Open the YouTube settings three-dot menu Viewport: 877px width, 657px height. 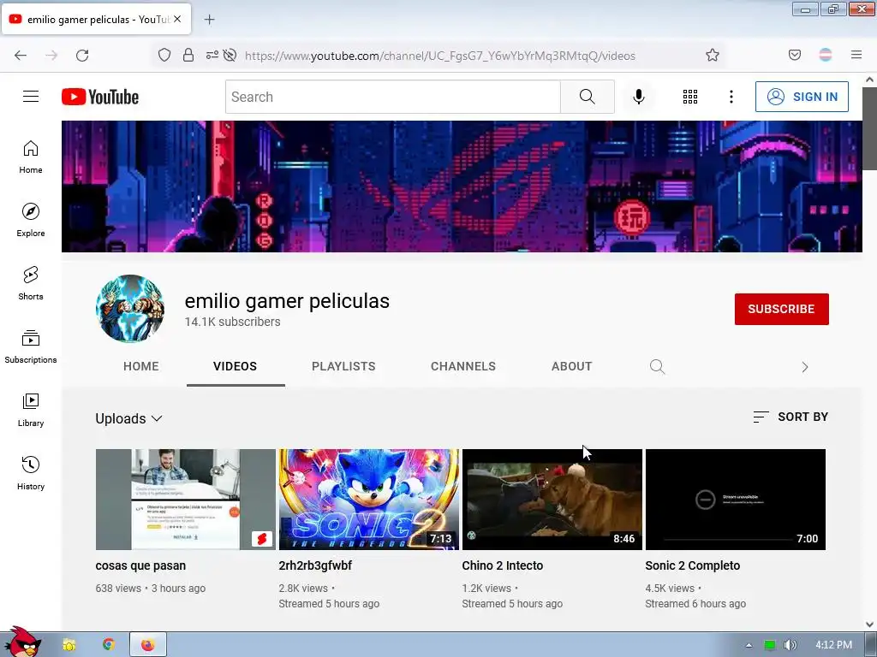point(731,97)
